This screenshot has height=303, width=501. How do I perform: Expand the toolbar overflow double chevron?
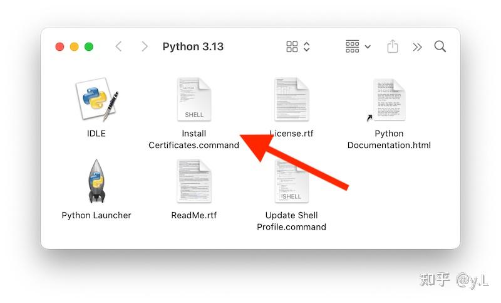click(x=417, y=47)
